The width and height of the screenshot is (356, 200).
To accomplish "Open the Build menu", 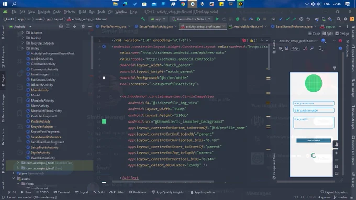I will pos(82,12).
